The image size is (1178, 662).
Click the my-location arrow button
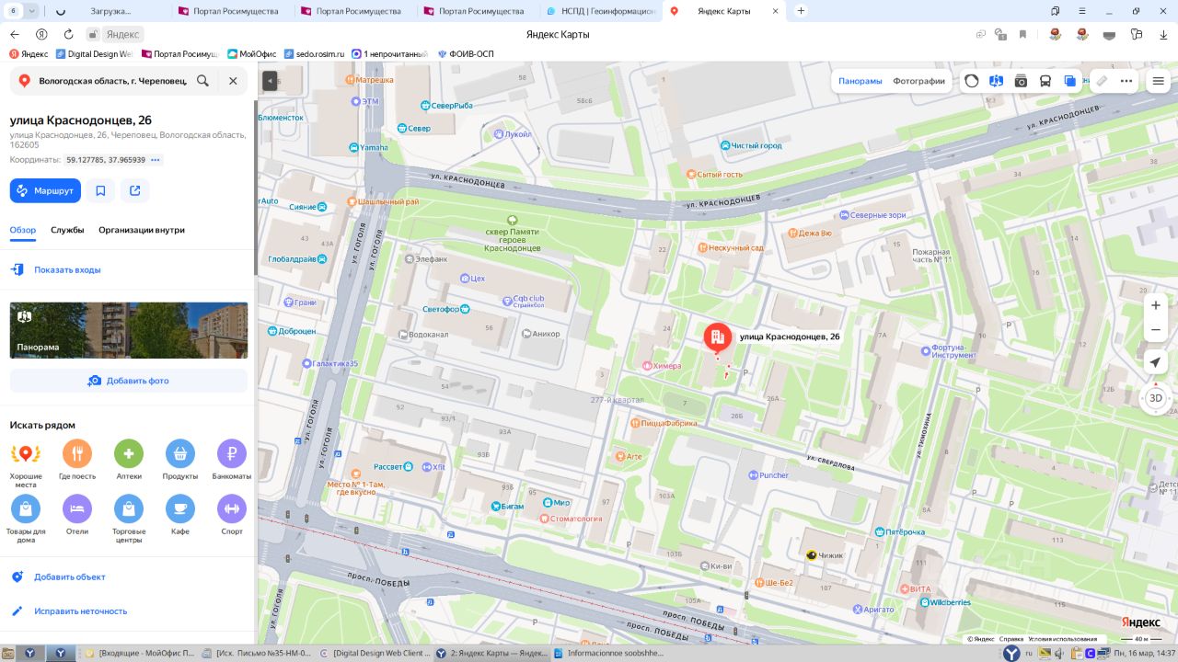pos(1156,363)
